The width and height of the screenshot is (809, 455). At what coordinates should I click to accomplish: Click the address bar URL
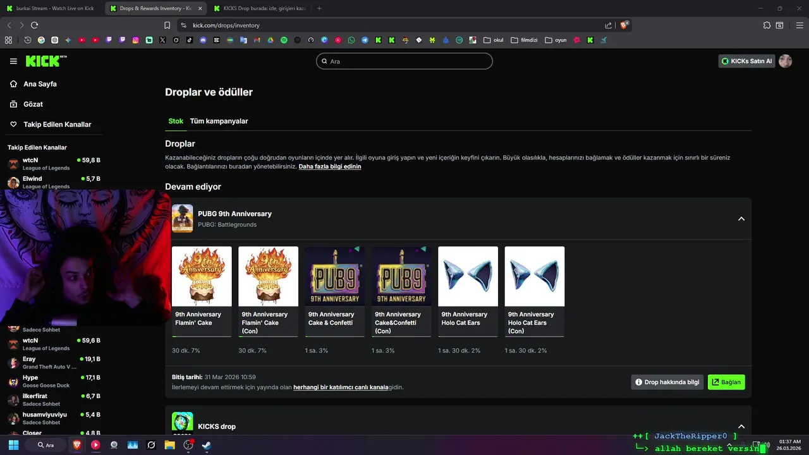[x=226, y=25]
